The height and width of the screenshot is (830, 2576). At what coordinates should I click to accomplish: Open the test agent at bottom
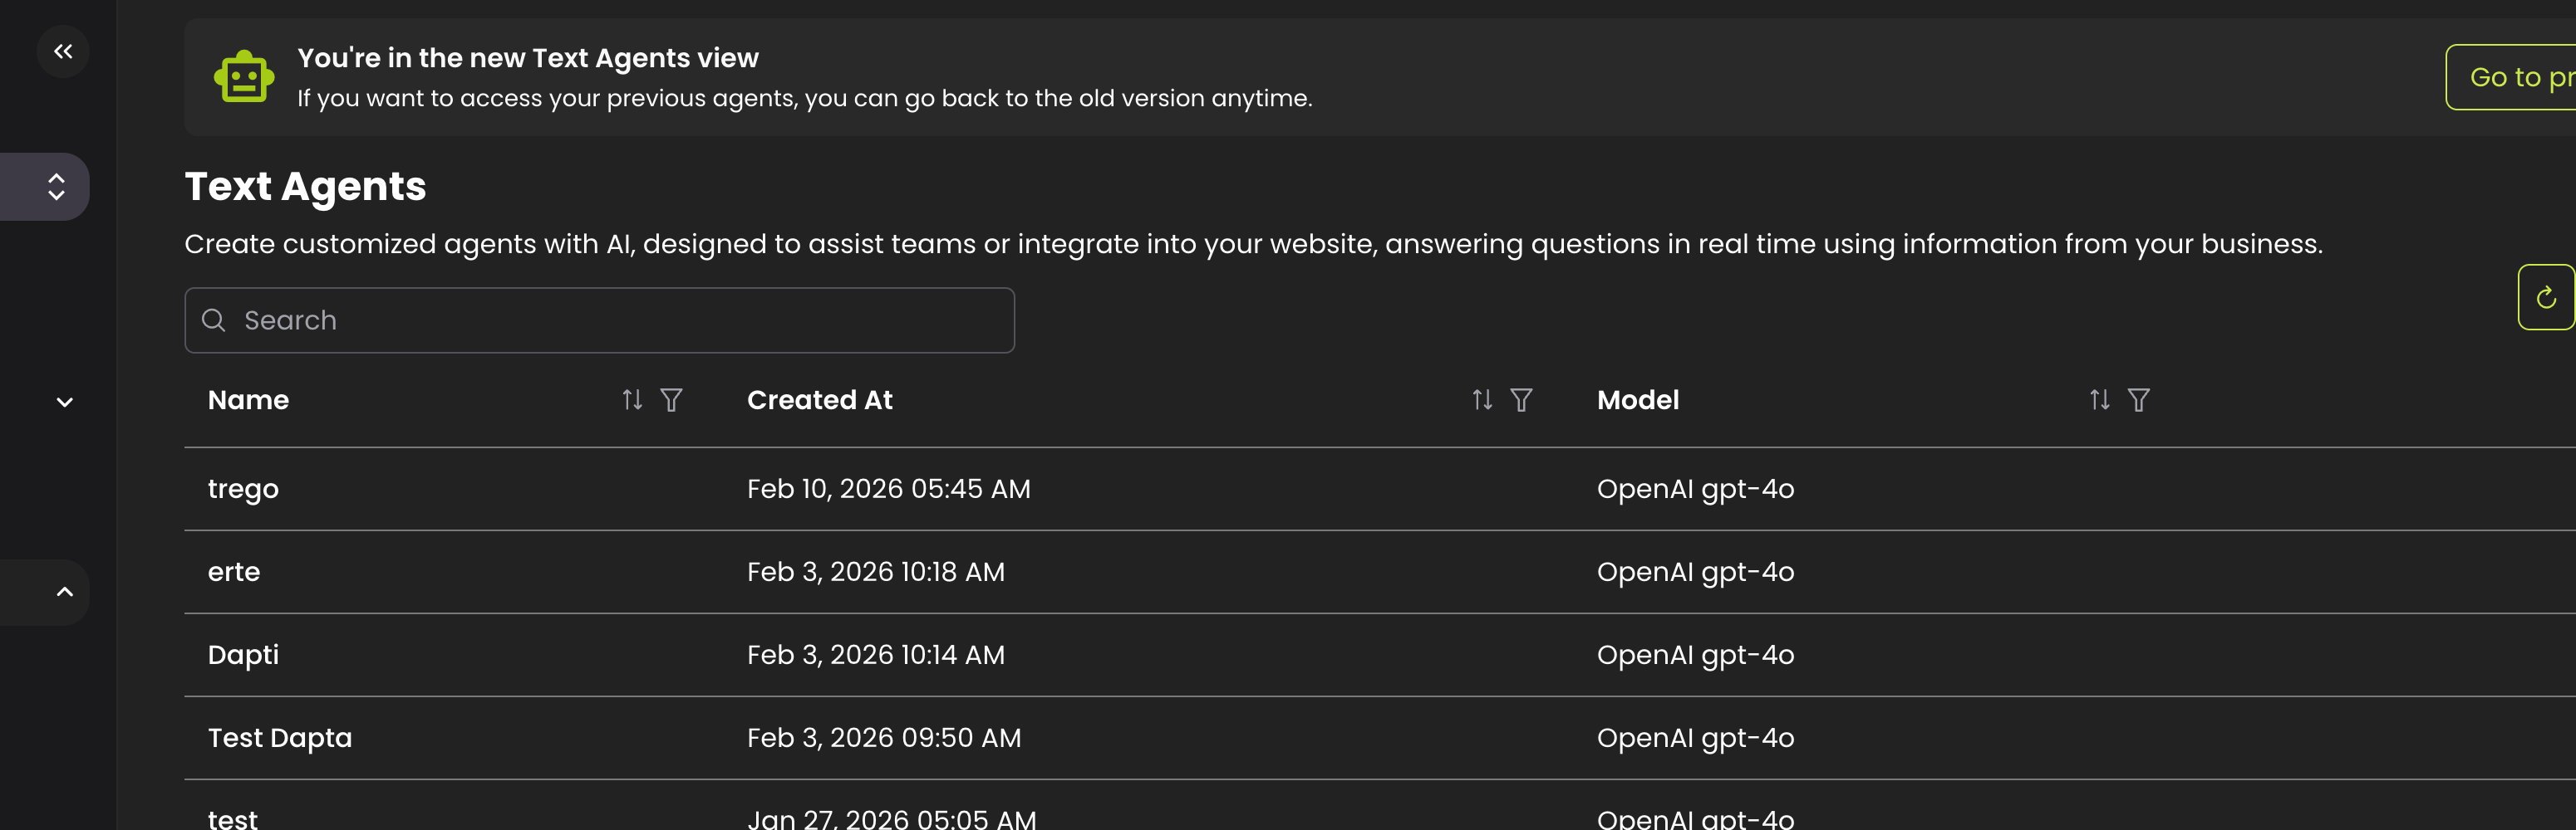click(x=232, y=817)
